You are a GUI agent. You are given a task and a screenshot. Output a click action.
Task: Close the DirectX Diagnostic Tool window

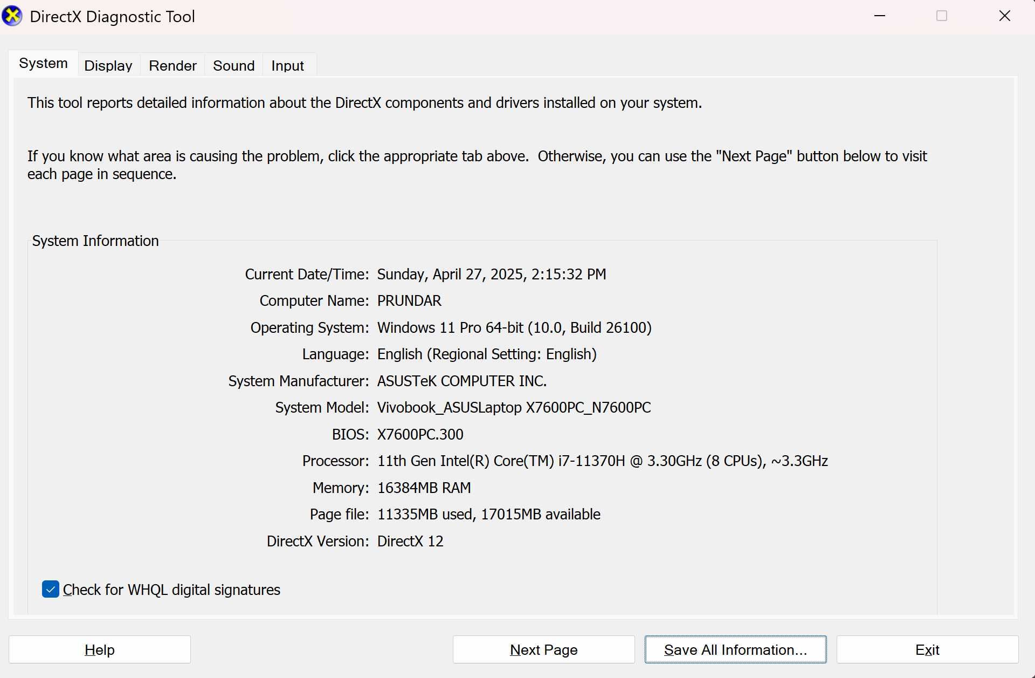(x=1004, y=16)
